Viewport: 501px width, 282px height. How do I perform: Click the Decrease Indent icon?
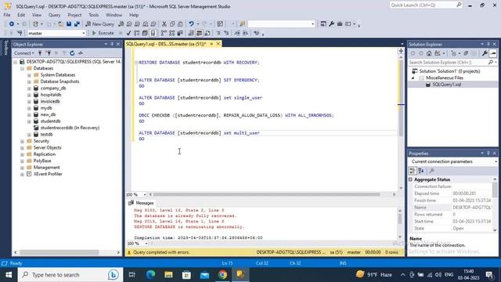pyautogui.click(x=237, y=33)
